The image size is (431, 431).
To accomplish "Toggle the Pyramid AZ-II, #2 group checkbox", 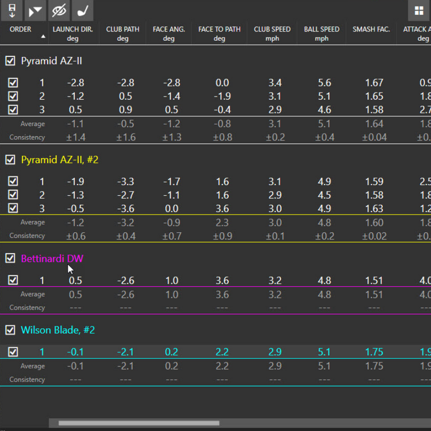I will pyautogui.click(x=10, y=160).
